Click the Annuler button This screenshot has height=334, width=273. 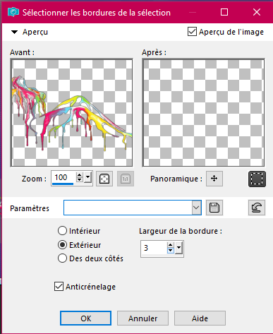pyautogui.click(x=142, y=318)
